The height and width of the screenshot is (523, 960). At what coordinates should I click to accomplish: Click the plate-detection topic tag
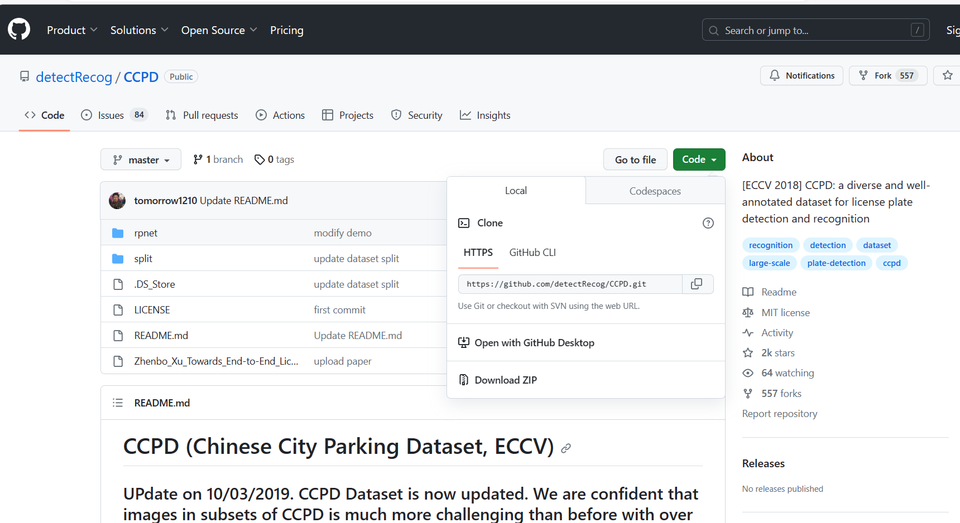836,263
